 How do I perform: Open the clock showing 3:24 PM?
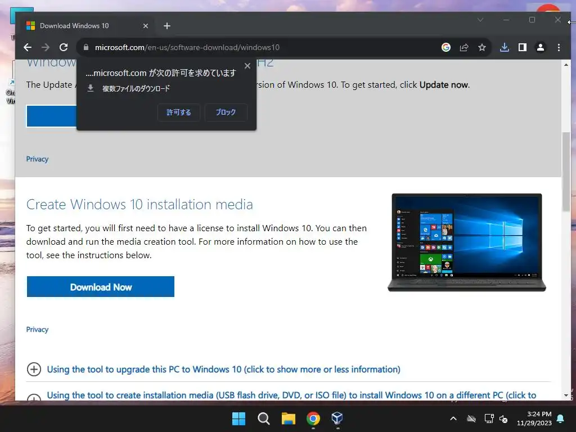point(534,418)
